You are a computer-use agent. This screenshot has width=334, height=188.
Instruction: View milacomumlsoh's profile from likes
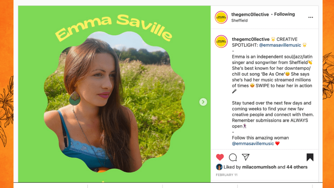point(259,167)
